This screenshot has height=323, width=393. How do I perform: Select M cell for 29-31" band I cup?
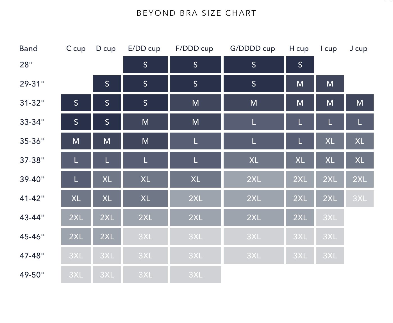tap(330, 84)
